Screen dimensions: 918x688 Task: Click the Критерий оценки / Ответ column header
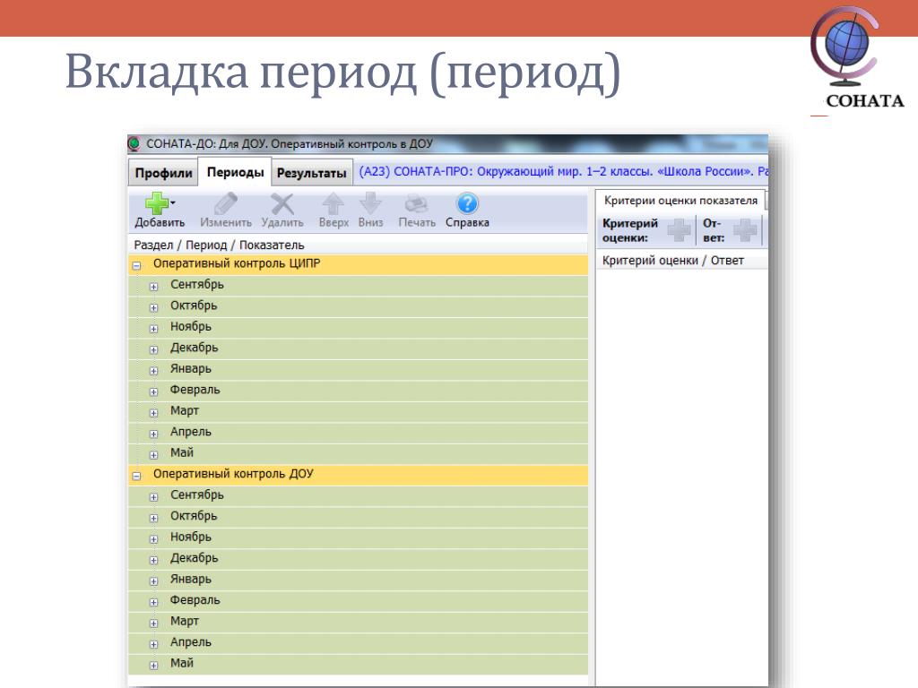pyautogui.click(x=681, y=261)
